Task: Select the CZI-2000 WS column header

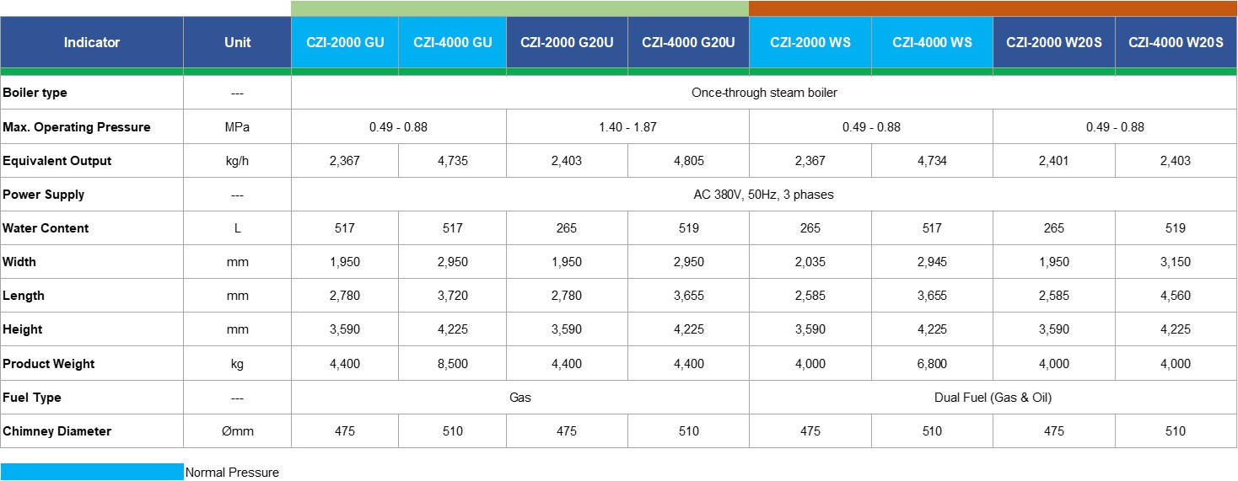Action: (810, 42)
